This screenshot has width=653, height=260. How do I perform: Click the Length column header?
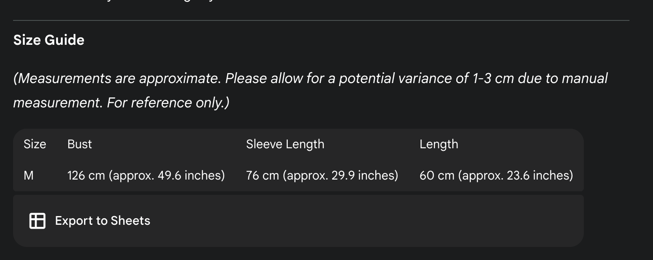(x=439, y=144)
